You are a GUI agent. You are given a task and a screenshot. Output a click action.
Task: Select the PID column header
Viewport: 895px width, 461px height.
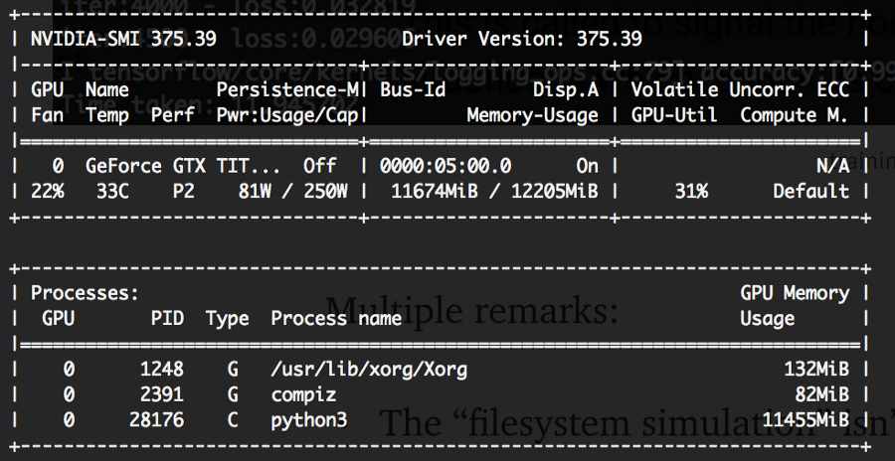coord(167,318)
